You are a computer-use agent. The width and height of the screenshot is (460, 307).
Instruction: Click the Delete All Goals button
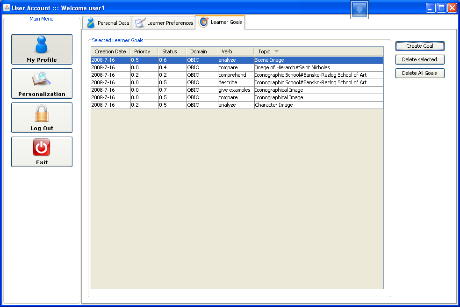pos(419,73)
